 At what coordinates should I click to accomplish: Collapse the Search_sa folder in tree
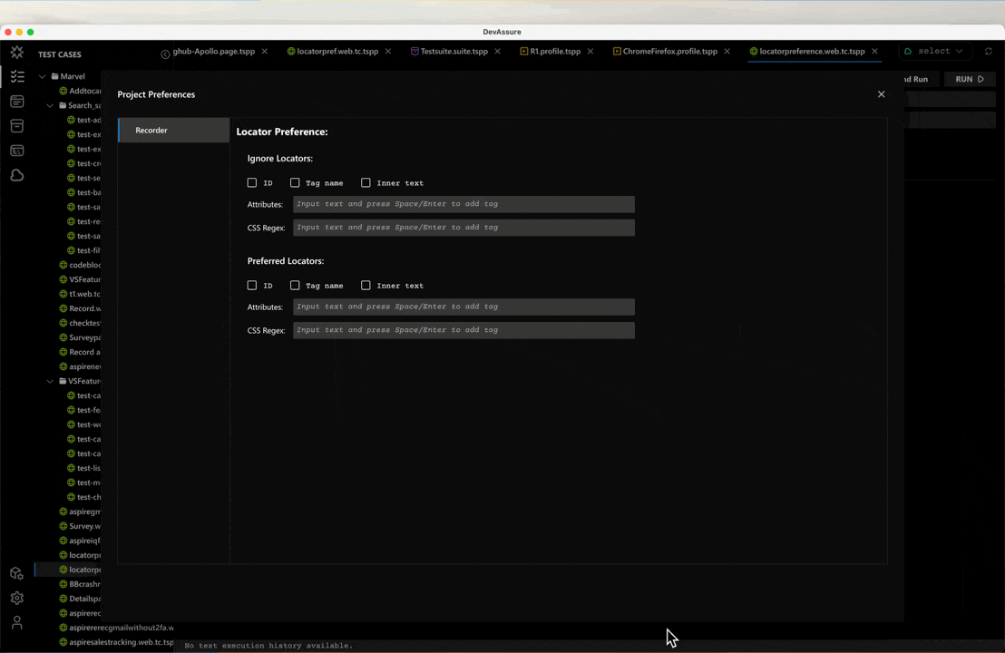[51, 105]
